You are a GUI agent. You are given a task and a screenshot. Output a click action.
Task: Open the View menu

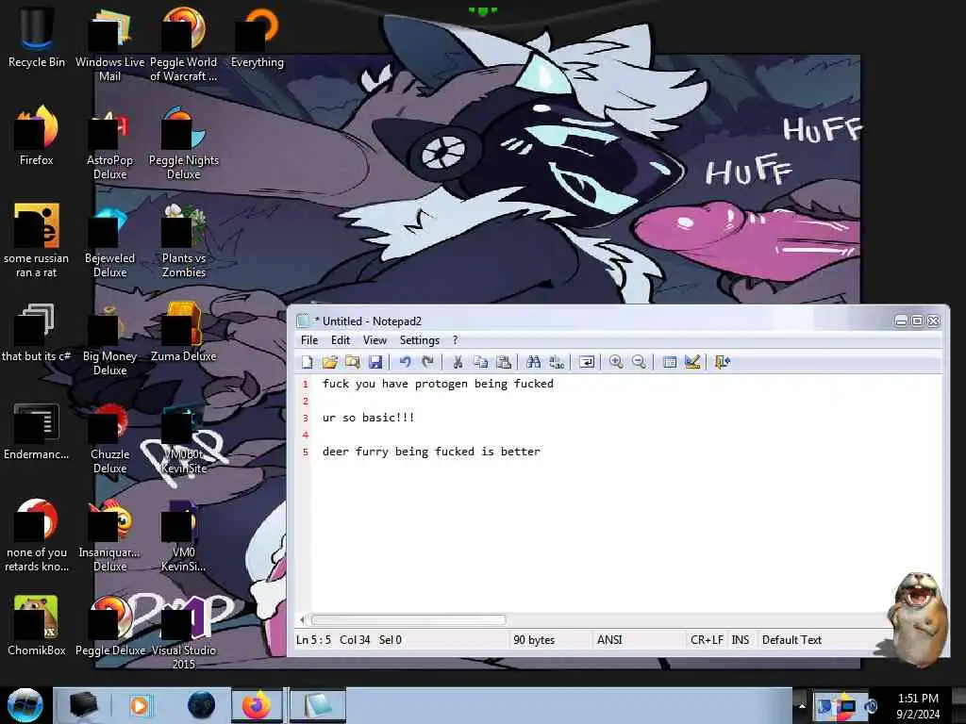375,340
